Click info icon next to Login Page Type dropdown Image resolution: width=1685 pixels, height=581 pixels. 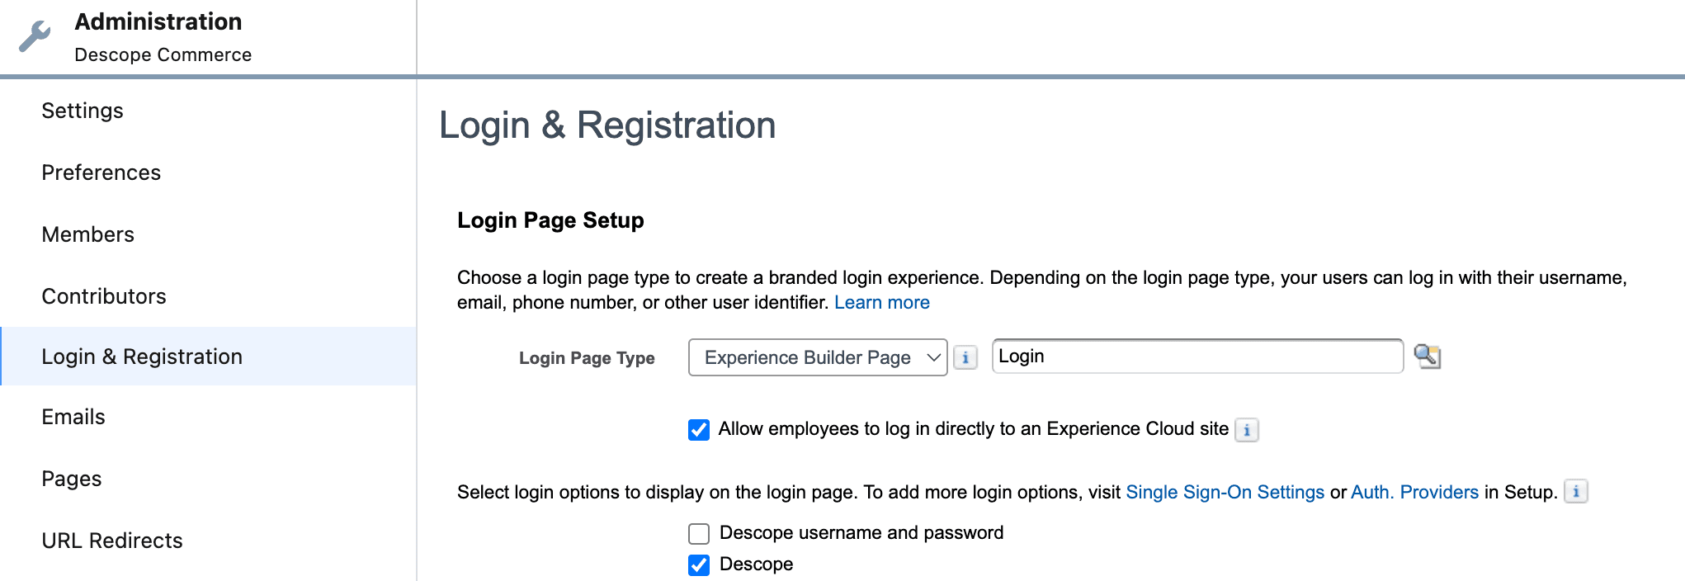pyautogui.click(x=965, y=358)
